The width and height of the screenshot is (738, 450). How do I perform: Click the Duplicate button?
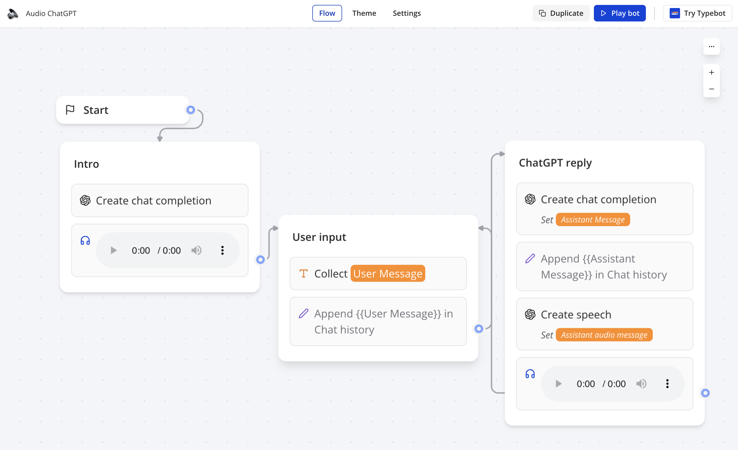coord(561,13)
